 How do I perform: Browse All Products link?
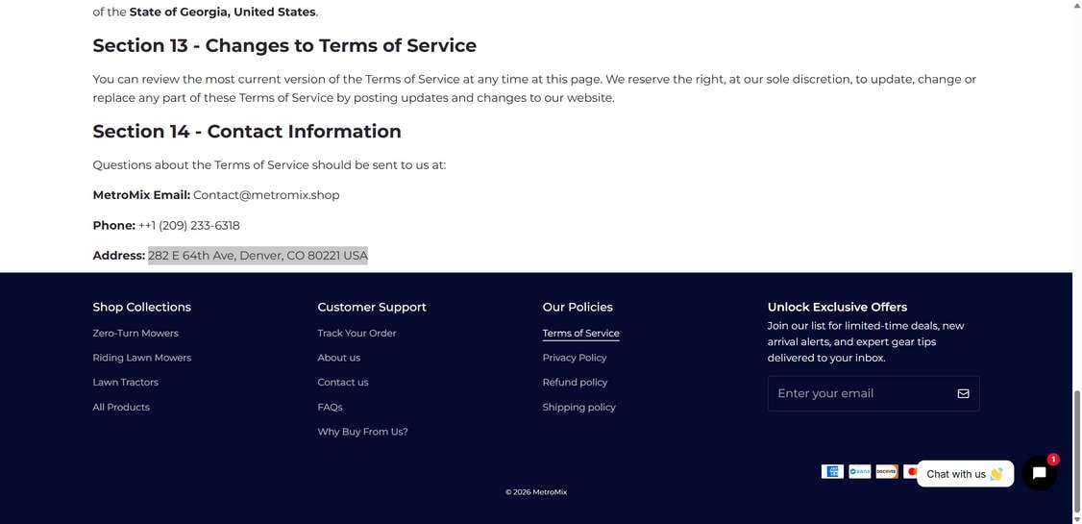tap(121, 408)
